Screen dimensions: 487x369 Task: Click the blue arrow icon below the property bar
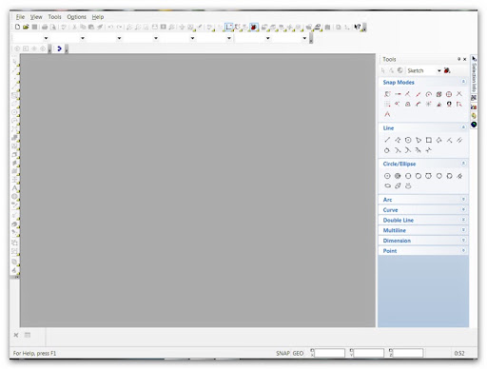59,49
